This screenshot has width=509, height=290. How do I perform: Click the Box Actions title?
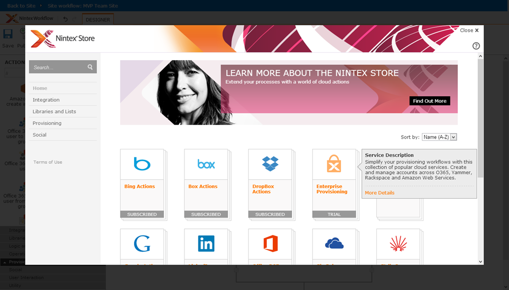tap(203, 187)
